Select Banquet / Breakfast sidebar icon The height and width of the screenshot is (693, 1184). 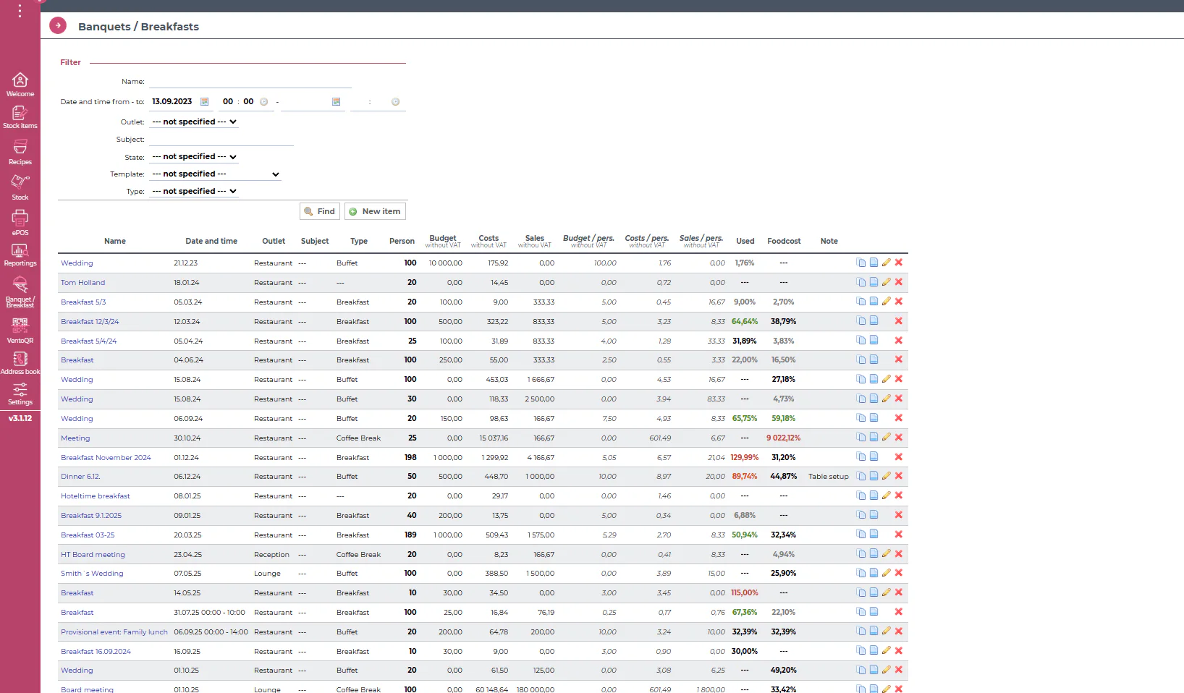coord(20,292)
